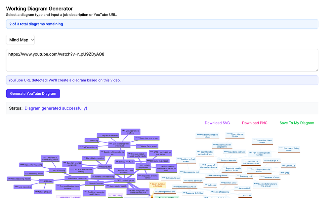Click the Monte Carlo search node

click(147, 146)
